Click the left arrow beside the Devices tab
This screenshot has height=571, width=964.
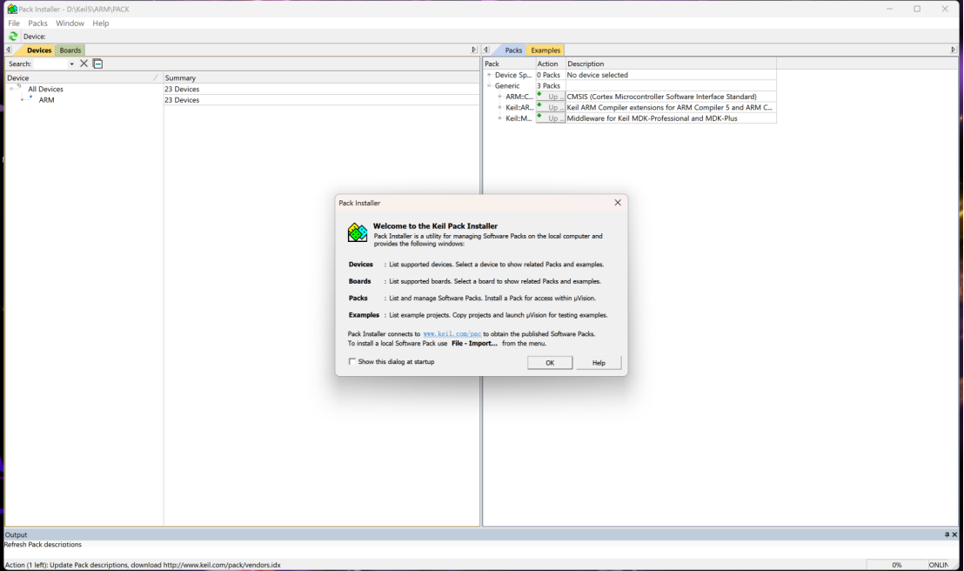(8, 50)
